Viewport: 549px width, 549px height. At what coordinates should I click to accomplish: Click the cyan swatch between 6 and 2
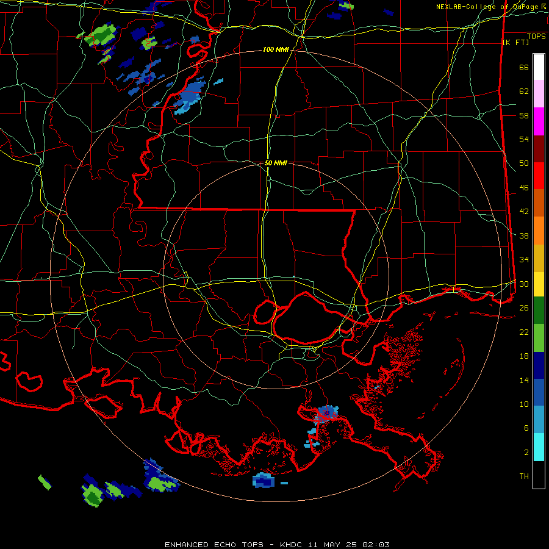[x=539, y=447]
